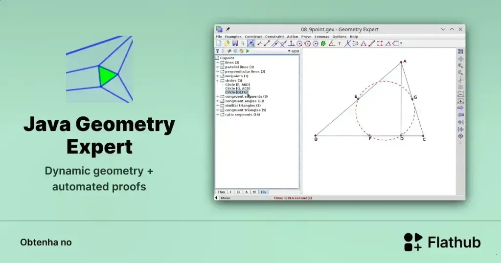Select the Mirror reflection tool icon
This screenshot has height=263, width=501.
(x=355, y=44)
